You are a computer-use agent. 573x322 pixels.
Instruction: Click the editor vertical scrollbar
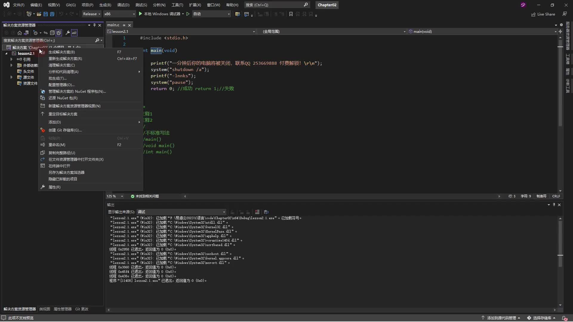pos(560,114)
